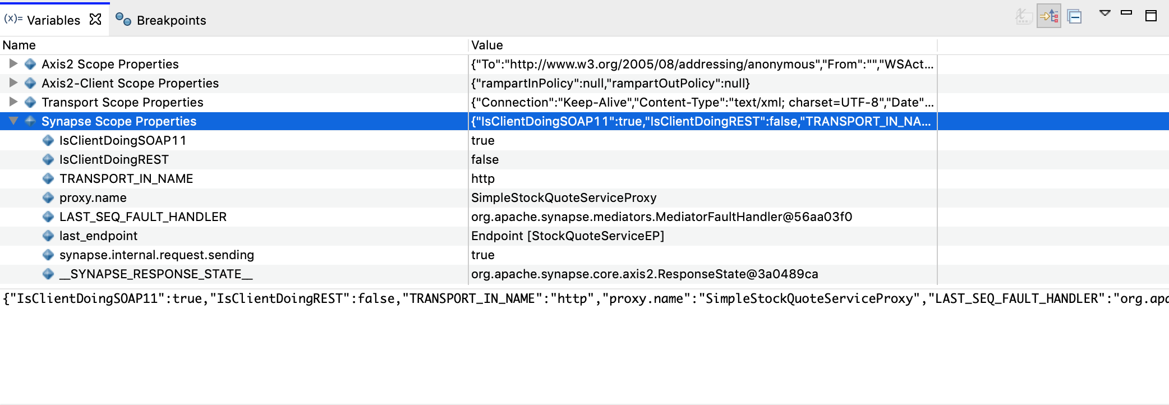Click the LAST_SEQ_FAULT_HANDLER variable icon
Image resolution: width=1169 pixels, height=405 pixels.
click(x=48, y=217)
